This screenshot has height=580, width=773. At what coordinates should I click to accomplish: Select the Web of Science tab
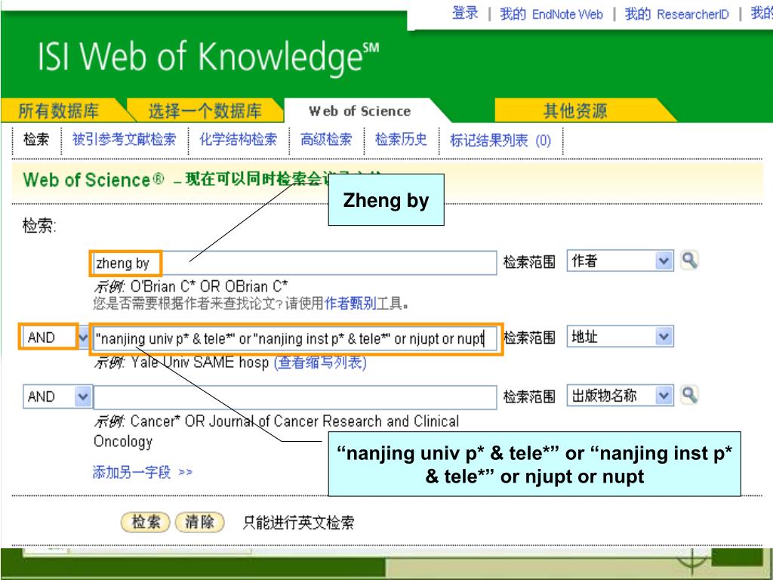[360, 111]
